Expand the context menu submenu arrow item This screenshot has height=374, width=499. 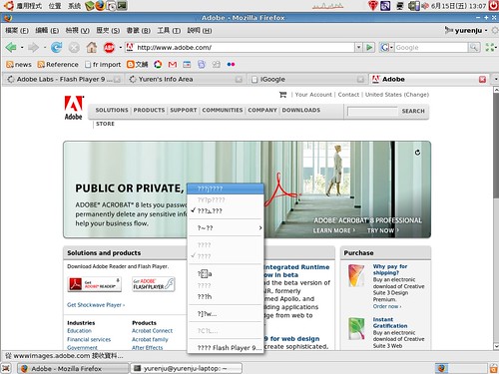227,228
